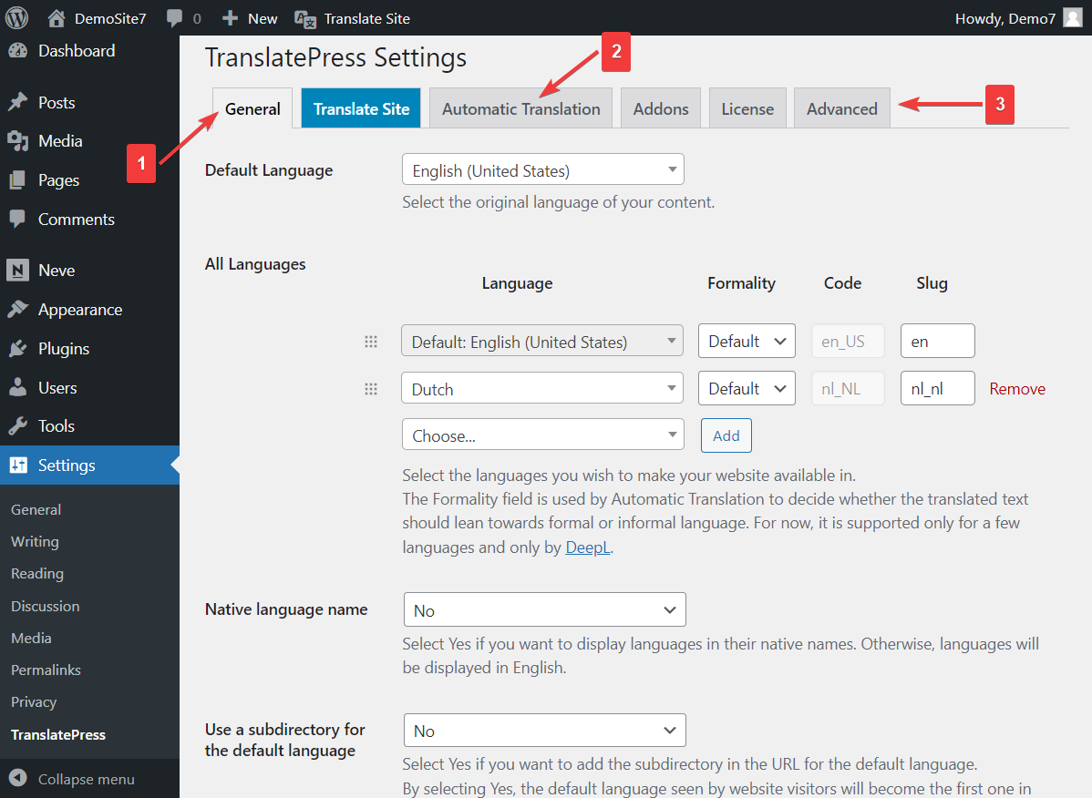1092x798 pixels.
Task: Click the Neve theme icon
Action: point(18,270)
